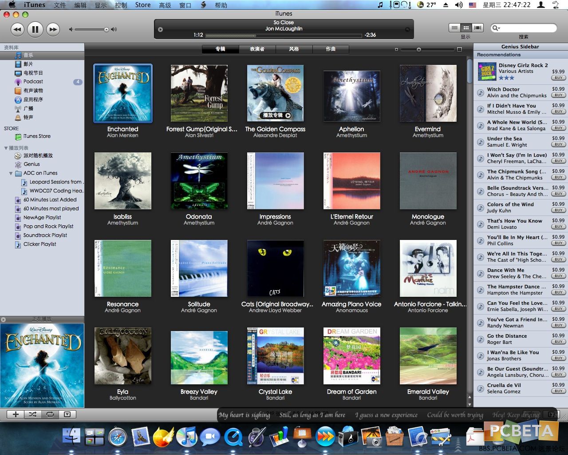This screenshot has width=568, height=455.
Task: Pause playback with the pause button
Action: click(35, 30)
